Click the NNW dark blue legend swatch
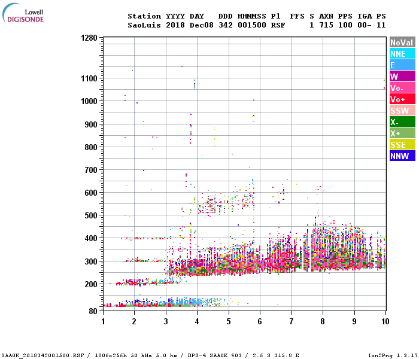The width and height of the screenshot is (419, 359). click(x=402, y=156)
